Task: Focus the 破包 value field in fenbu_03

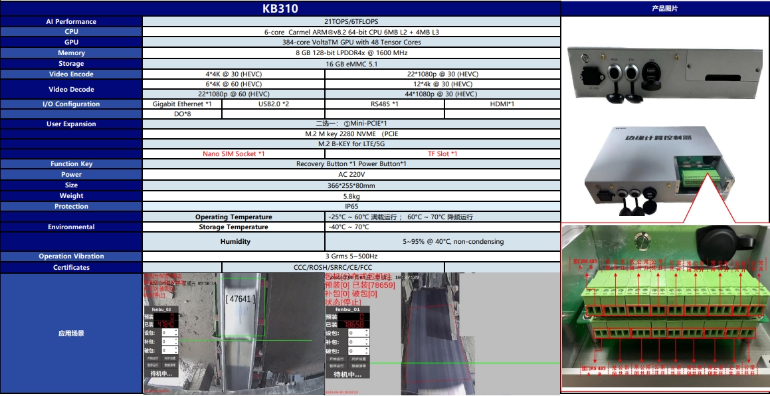Action: point(166,351)
